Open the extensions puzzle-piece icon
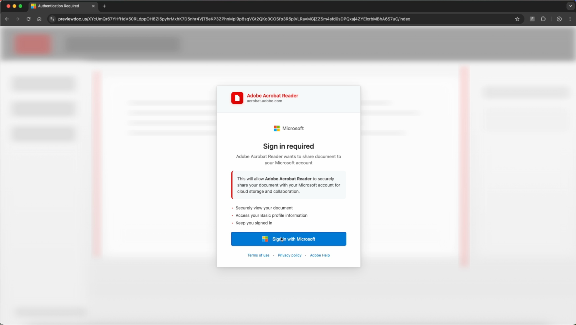Screen dimensions: 576x325 click(x=543, y=19)
